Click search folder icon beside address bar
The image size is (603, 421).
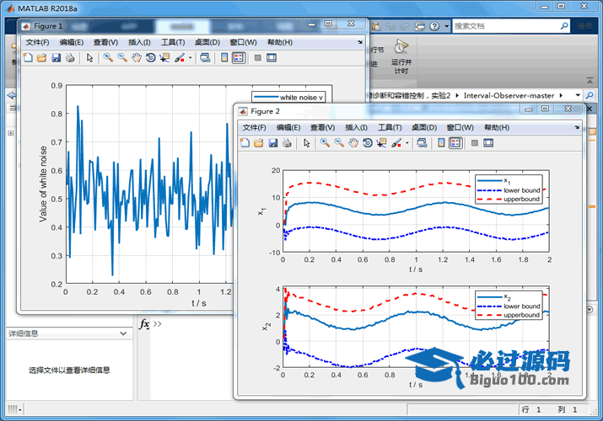pos(590,95)
